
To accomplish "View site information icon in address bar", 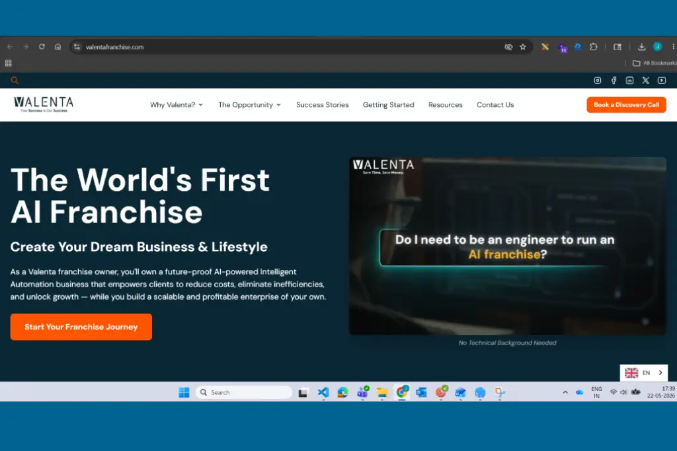I will (77, 47).
